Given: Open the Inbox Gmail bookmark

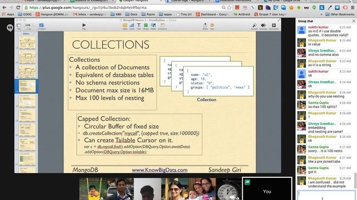Looking at the screenshot, I should [89, 14].
